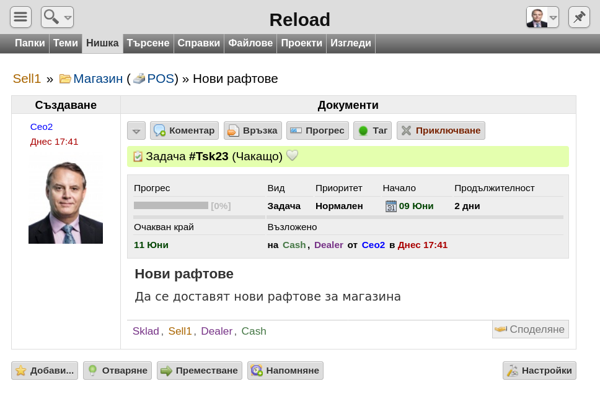Open the Магазин folder link
Screen dimensions: 600x399
(98, 79)
